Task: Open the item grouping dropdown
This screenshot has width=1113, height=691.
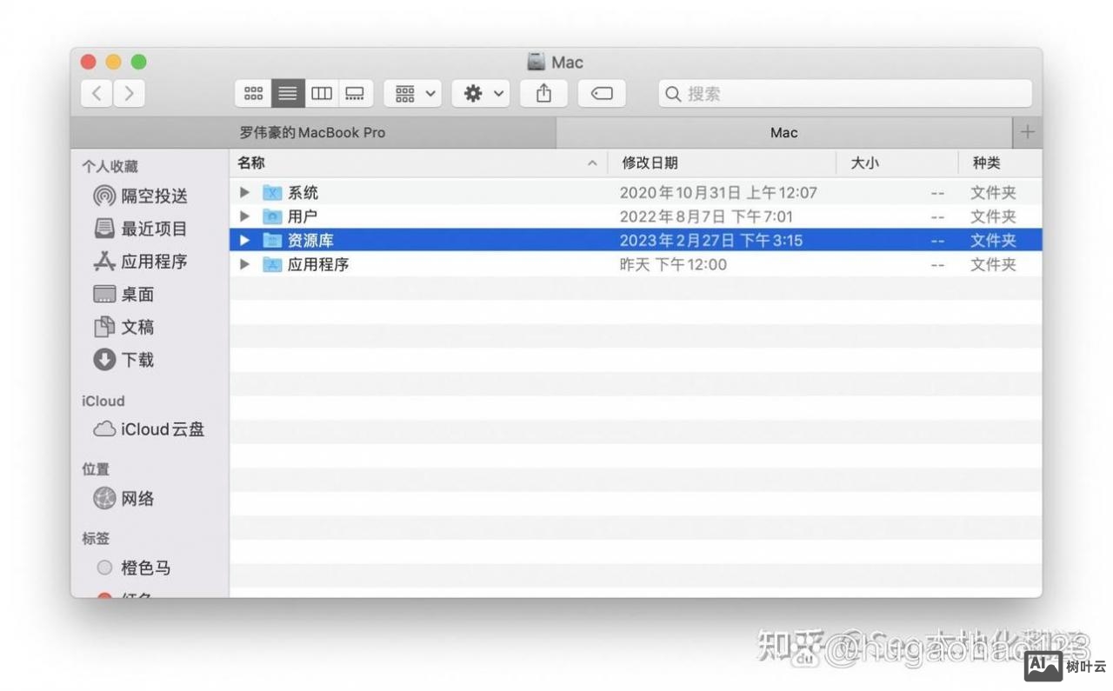Action: tap(412, 93)
